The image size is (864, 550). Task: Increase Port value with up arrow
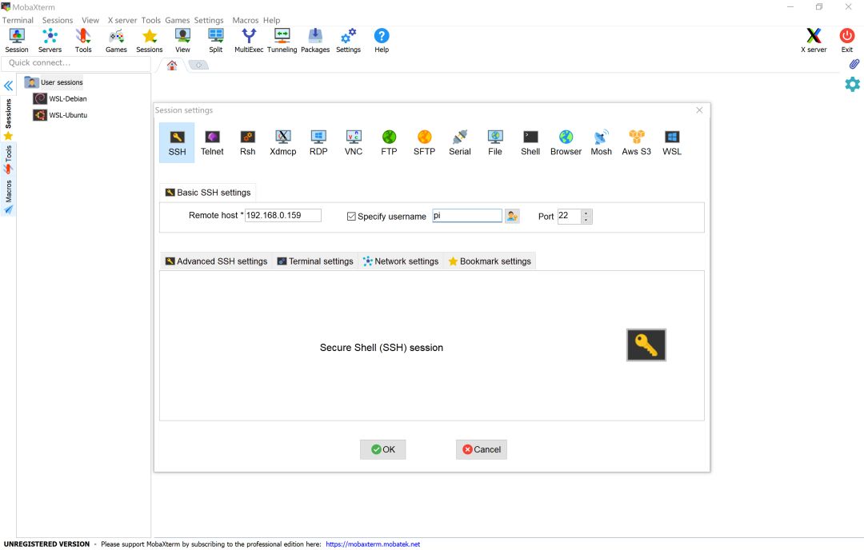tap(586, 213)
